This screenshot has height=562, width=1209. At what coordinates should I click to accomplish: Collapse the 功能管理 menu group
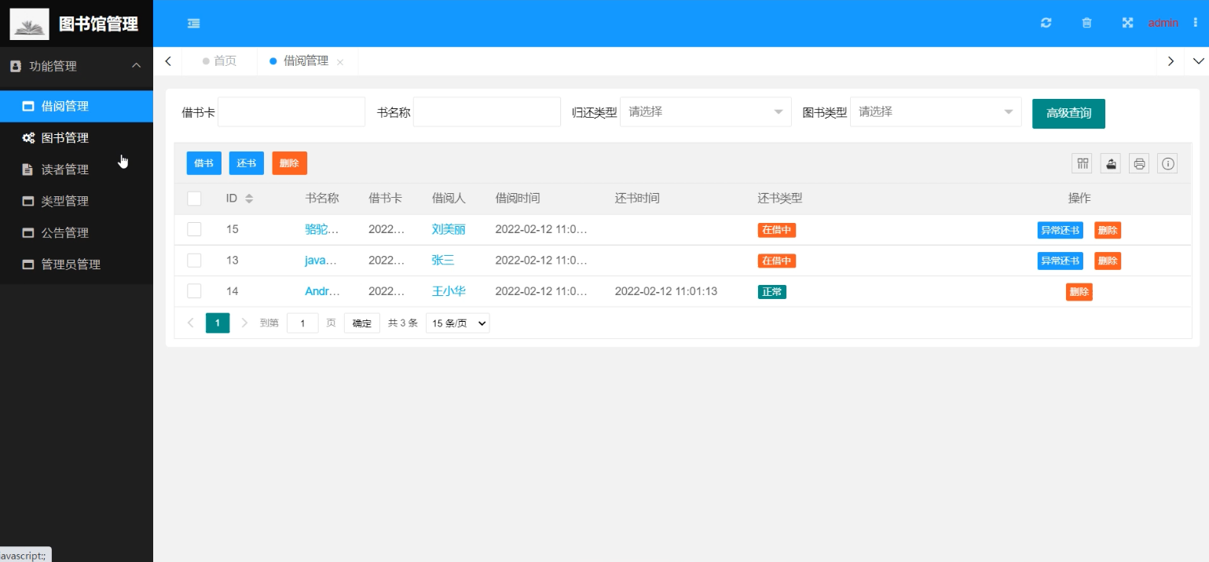pos(76,66)
